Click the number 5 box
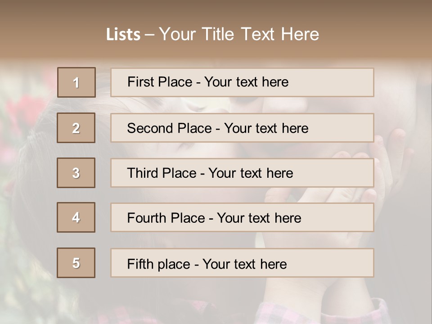Image resolution: width=432 pixels, height=324 pixels. pyautogui.click(x=76, y=263)
